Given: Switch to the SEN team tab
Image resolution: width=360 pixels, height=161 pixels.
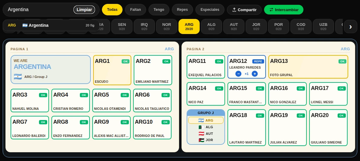Looking at the screenshot, I should click(122, 26).
